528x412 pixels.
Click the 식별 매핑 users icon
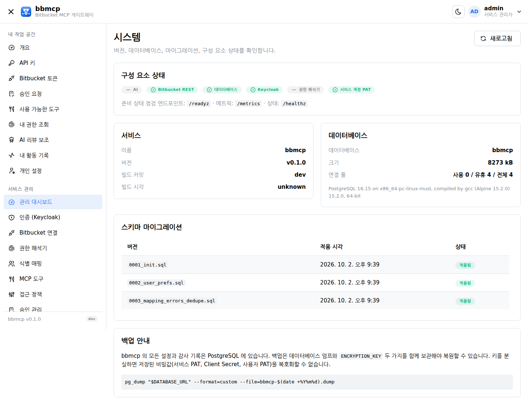[12, 264]
